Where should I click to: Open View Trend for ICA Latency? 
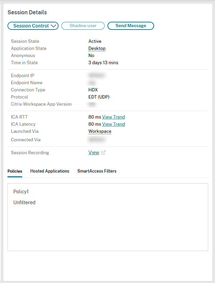[x=113, y=124]
